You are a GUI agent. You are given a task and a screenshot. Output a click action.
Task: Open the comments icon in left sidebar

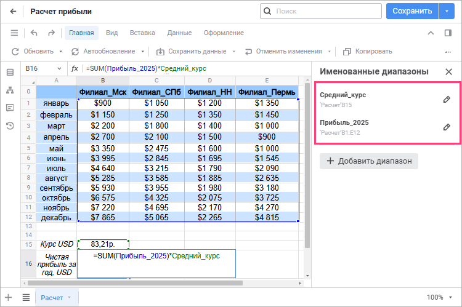pos(10,108)
